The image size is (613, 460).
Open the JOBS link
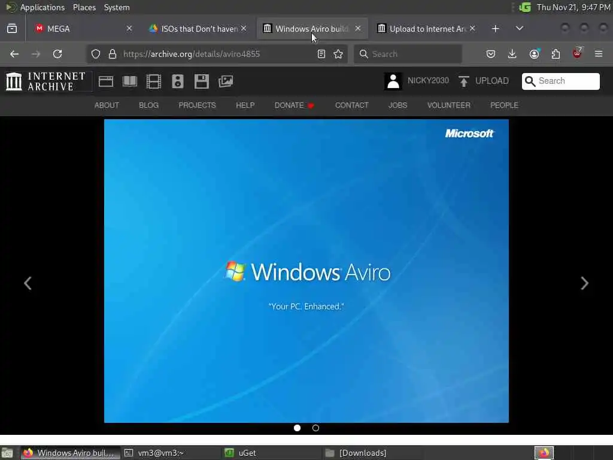click(397, 105)
